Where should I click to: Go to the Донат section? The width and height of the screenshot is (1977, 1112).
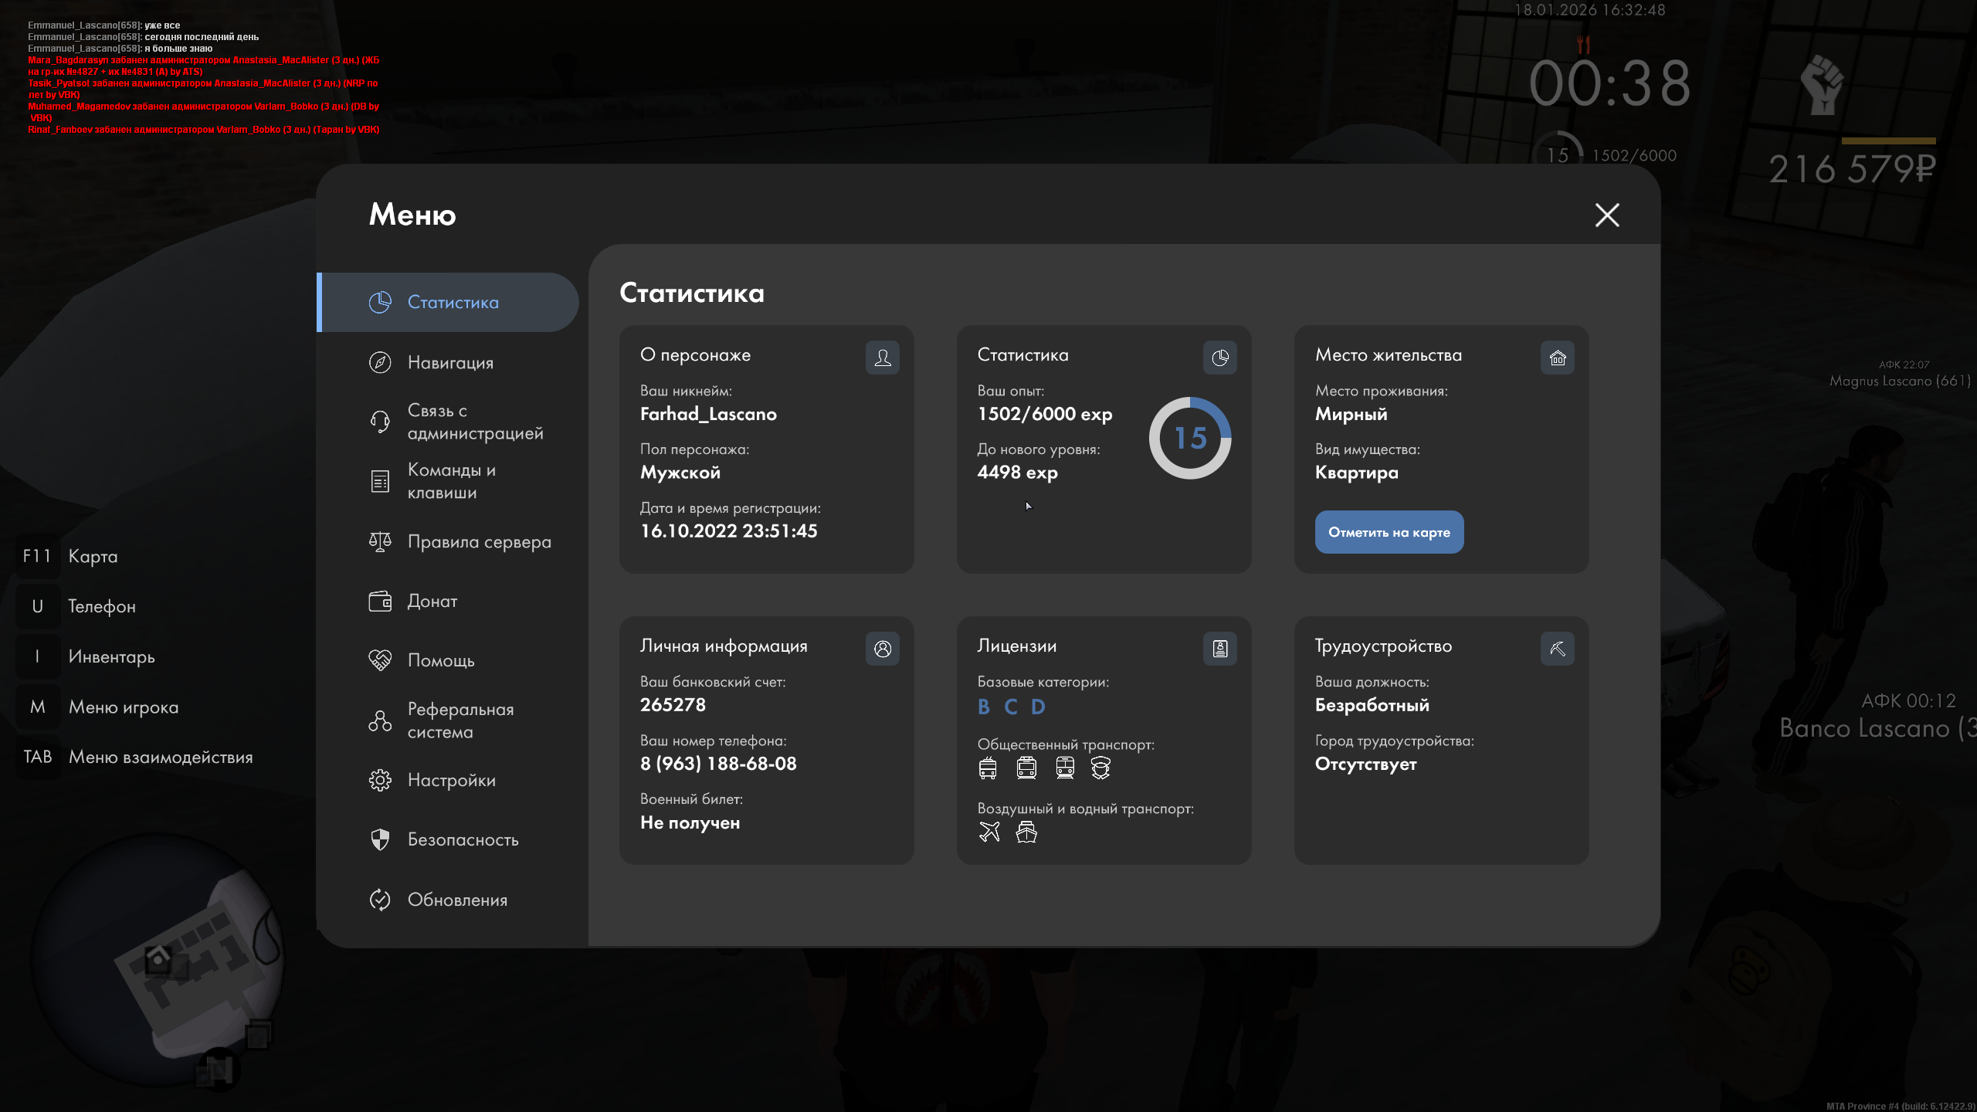432,601
